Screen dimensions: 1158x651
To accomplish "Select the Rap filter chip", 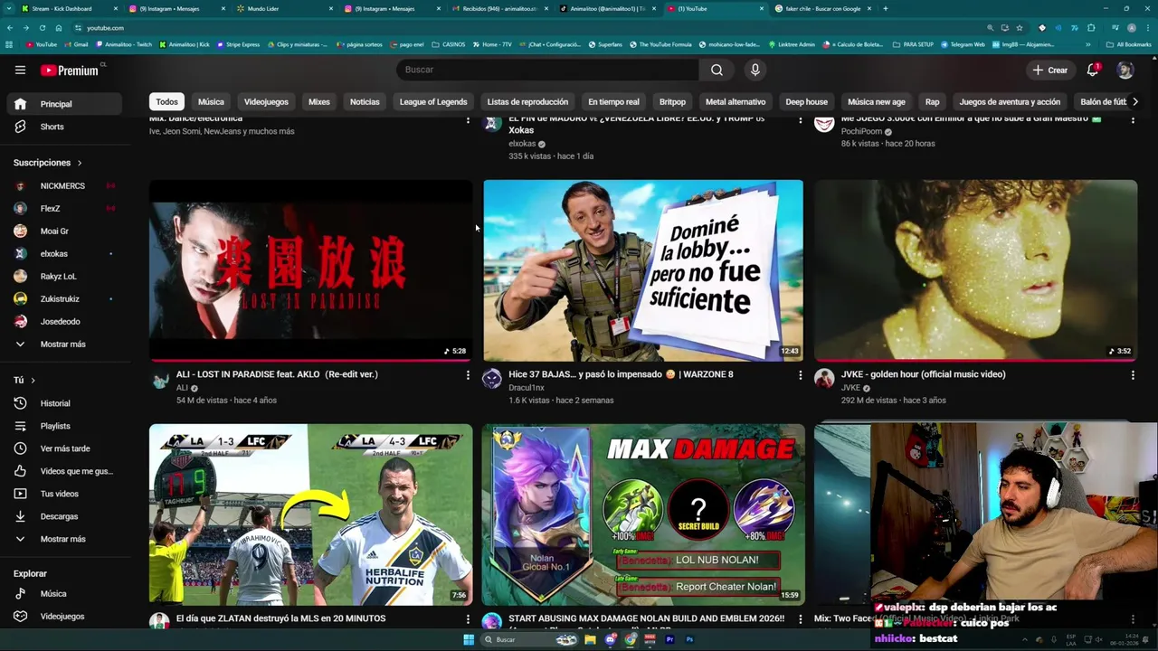I will coord(932,102).
